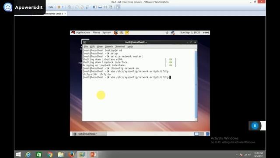Revert to snapshot toolbar icon
This screenshot has height=158, width=280.
coord(82,7)
